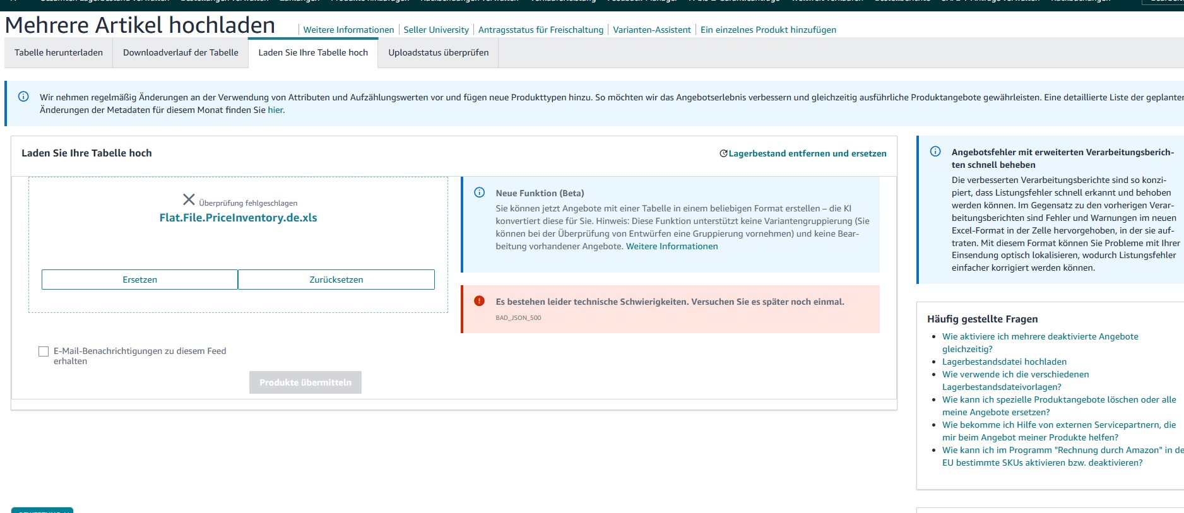
Task: Go to Uploadstatus überprüfen tab
Action: click(439, 52)
